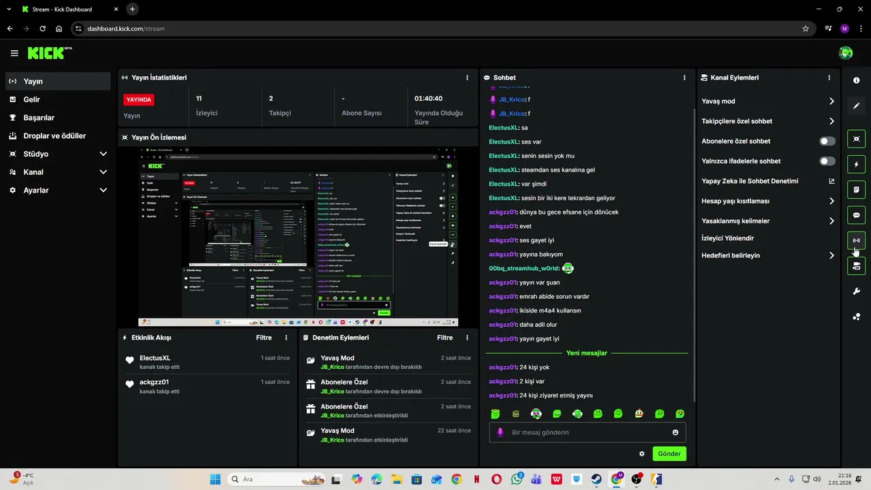This screenshot has width=871, height=490.
Task: Open Kanal Eylemleri three-dot options
Action: (829, 78)
